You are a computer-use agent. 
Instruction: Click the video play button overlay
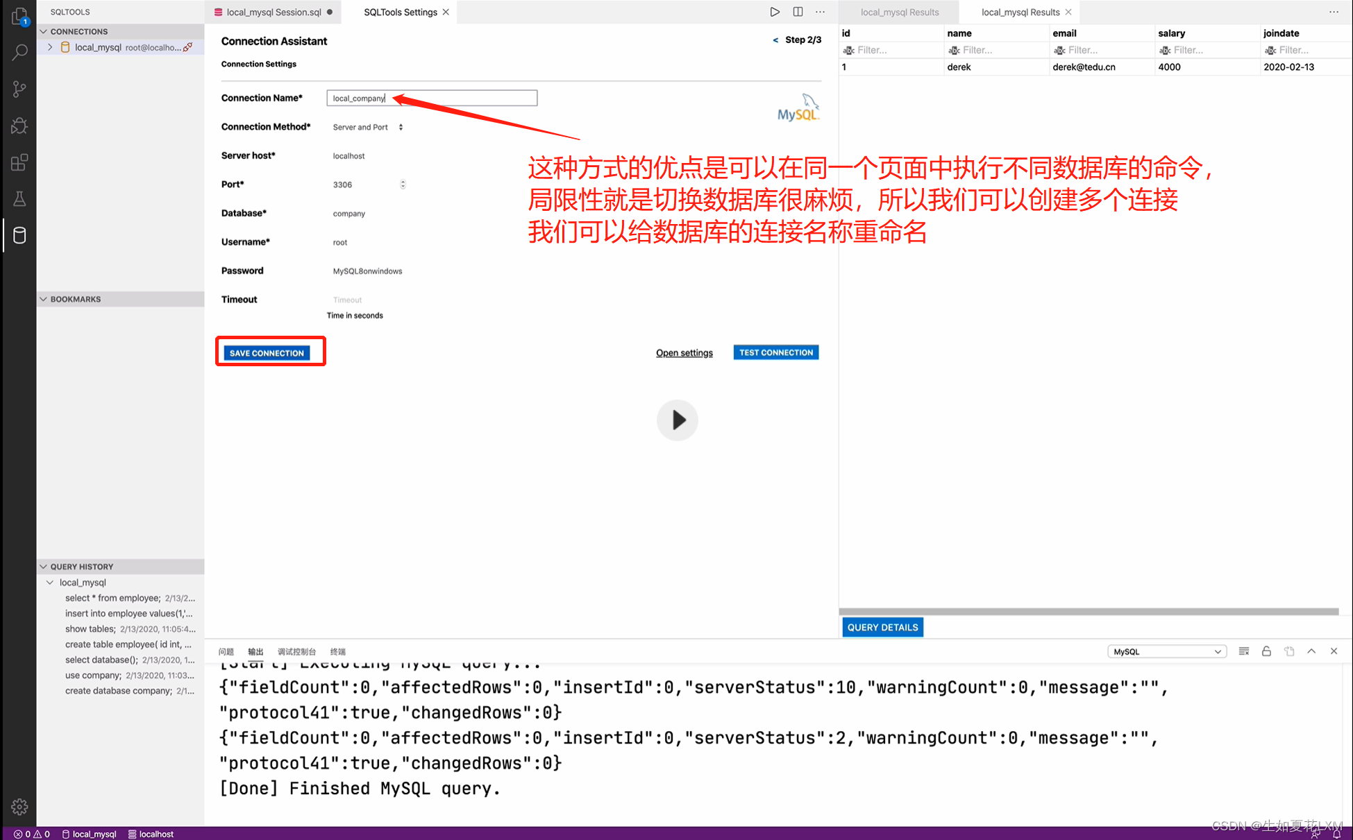point(678,420)
